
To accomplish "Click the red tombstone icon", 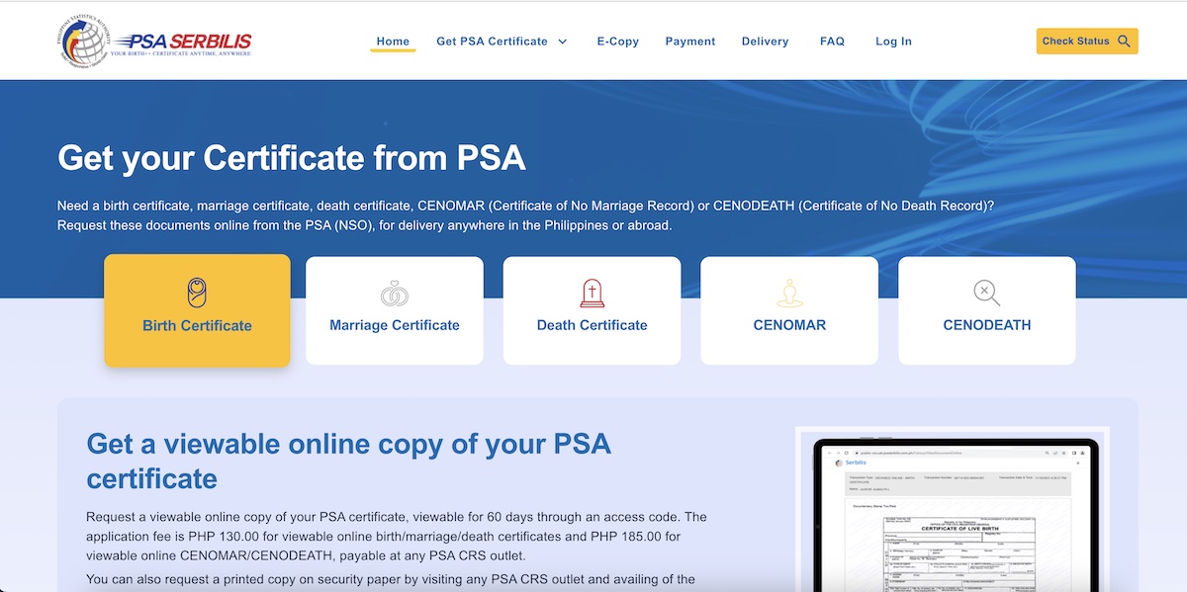I will pyautogui.click(x=593, y=293).
